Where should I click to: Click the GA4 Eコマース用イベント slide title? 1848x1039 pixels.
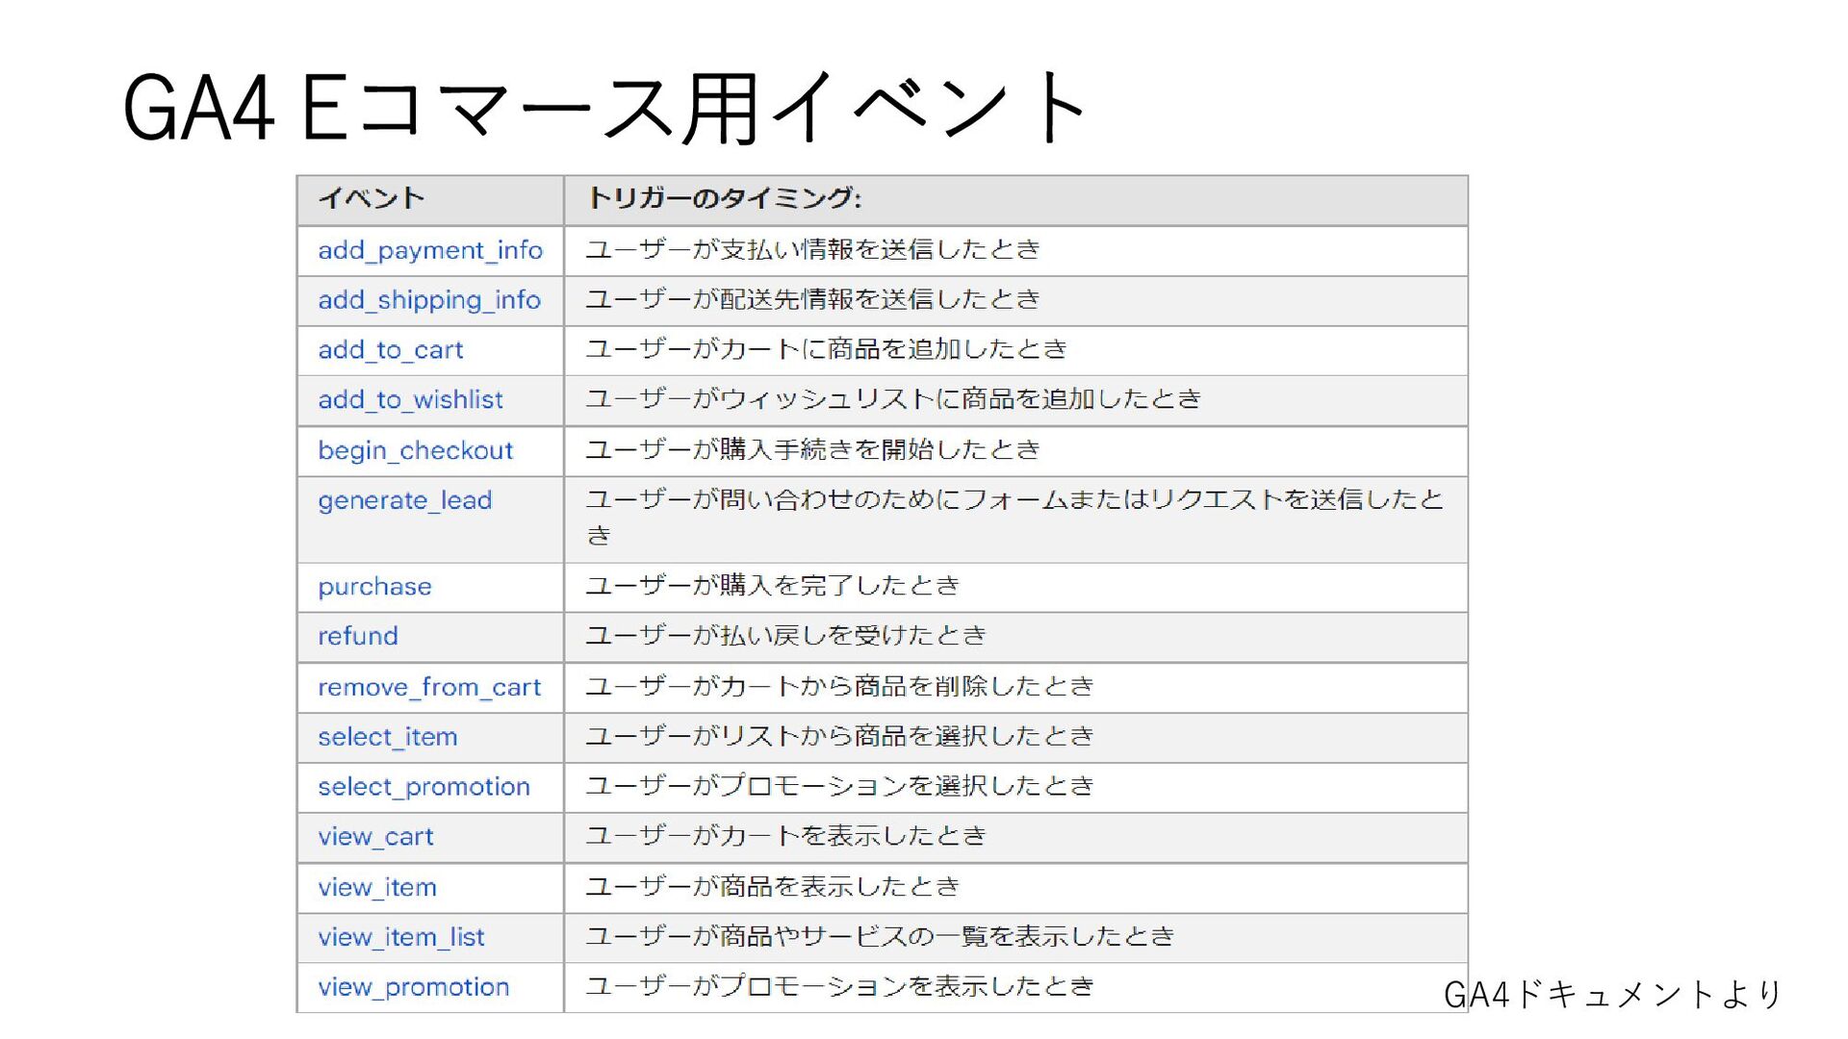(606, 108)
